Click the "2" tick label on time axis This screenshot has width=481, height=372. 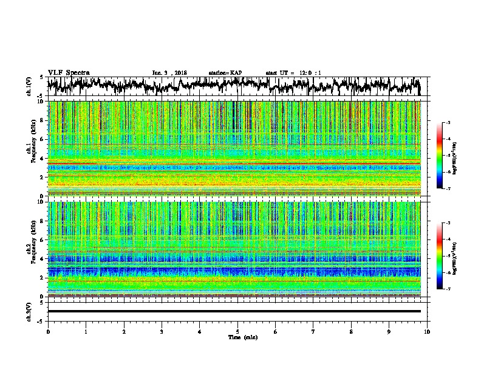coord(124,332)
